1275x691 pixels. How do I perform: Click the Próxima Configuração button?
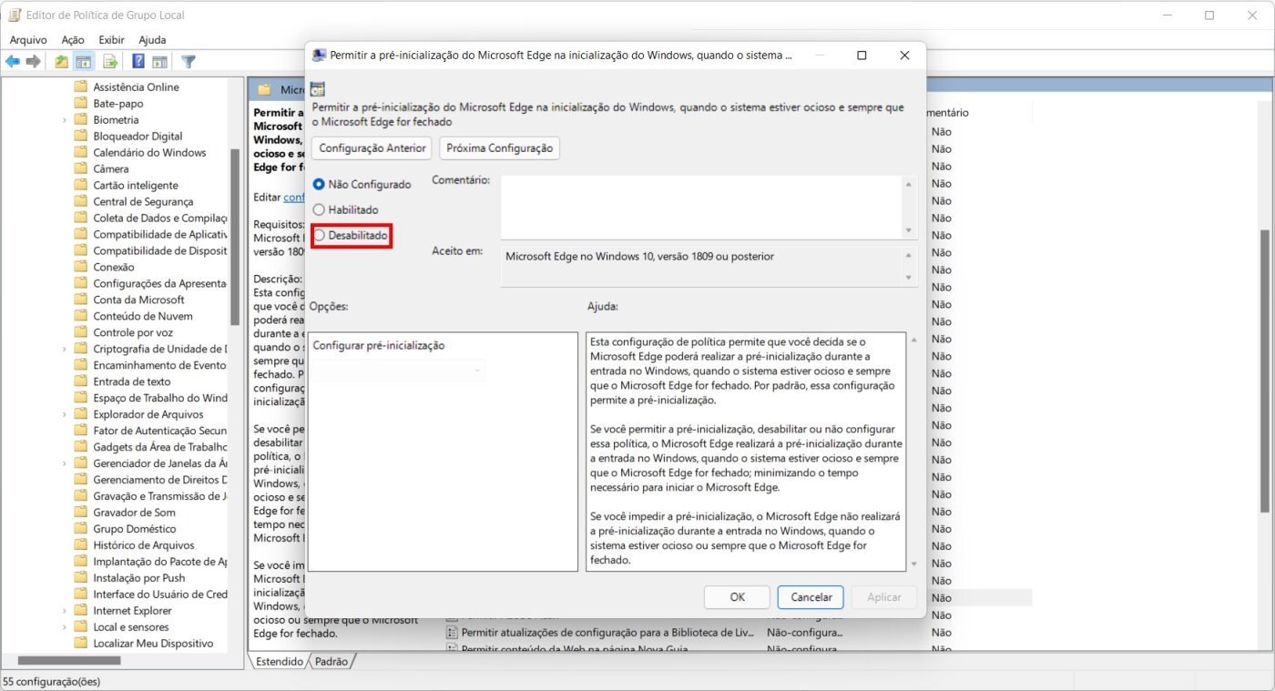pos(499,148)
